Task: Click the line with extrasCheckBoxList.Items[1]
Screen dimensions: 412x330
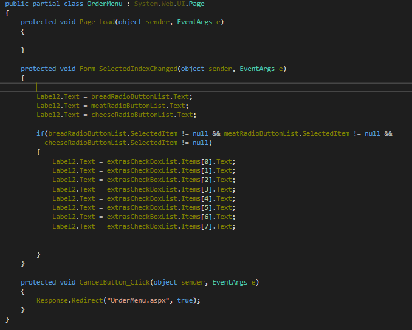Action: click(x=144, y=170)
